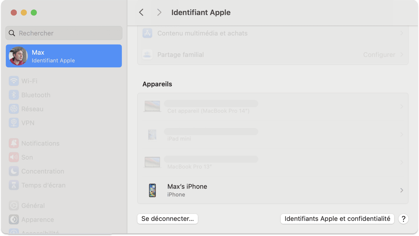Open Identifiants Apple et confidentialité
Screen dimensions: 419x236
point(337,219)
